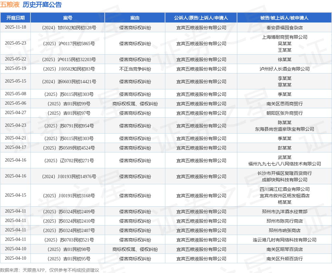Click case number (2025)辽0702民初271号

pyautogui.click(x=69, y=161)
